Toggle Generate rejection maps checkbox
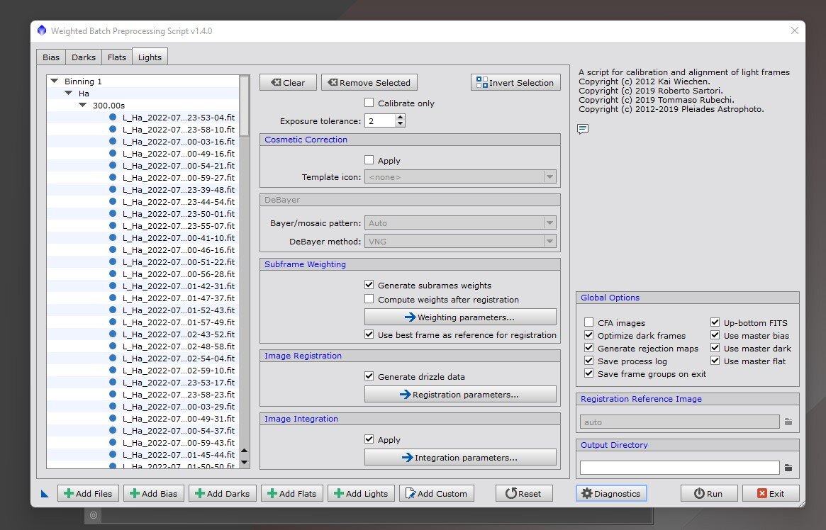This screenshot has width=826, height=530. coord(589,348)
